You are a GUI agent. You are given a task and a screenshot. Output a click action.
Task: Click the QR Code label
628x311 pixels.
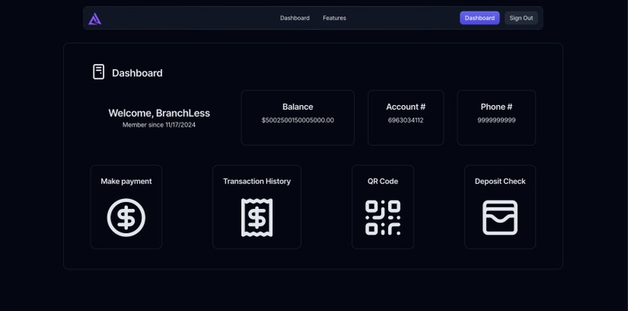click(383, 181)
